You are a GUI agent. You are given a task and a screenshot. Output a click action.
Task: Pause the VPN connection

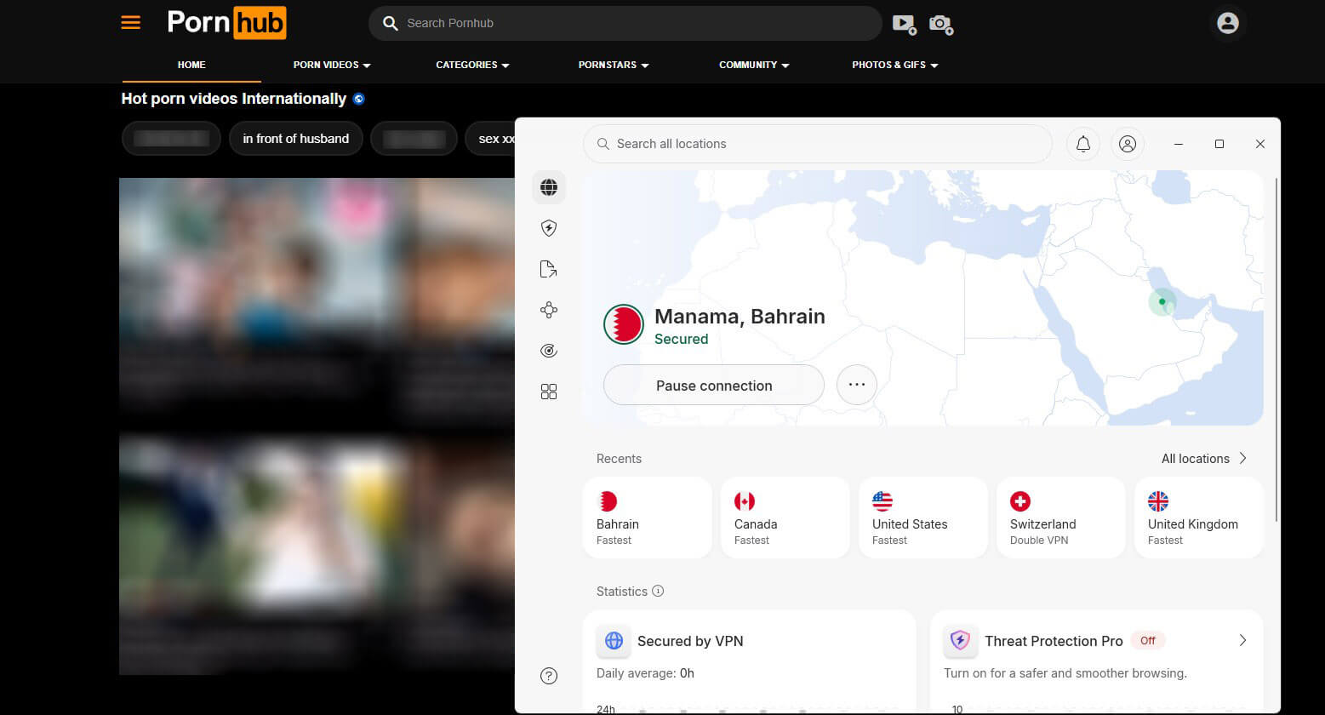(x=714, y=385)
